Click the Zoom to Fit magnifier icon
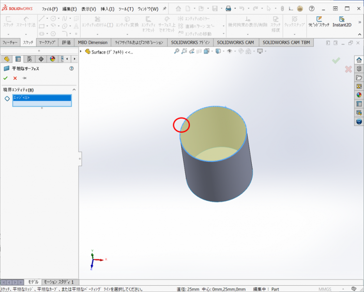This screenshot has width=364, height=292. coord(177,52)
